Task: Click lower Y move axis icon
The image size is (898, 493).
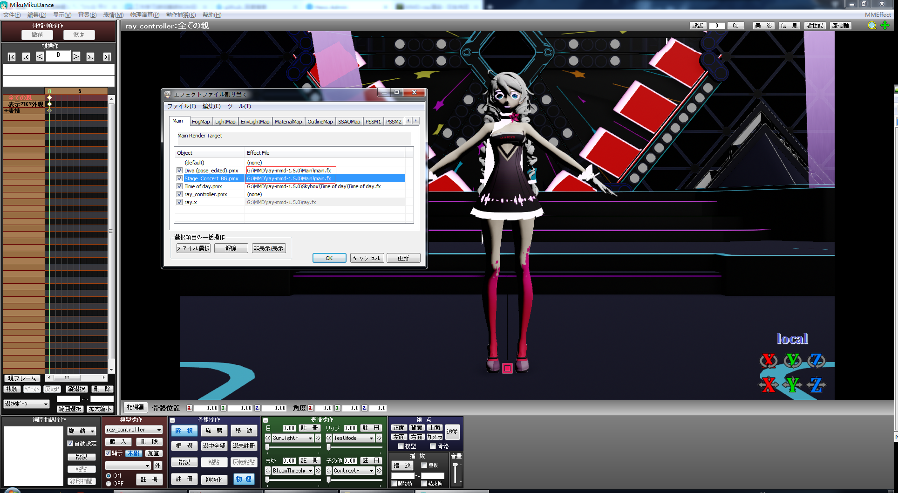Action: point(792,384)
